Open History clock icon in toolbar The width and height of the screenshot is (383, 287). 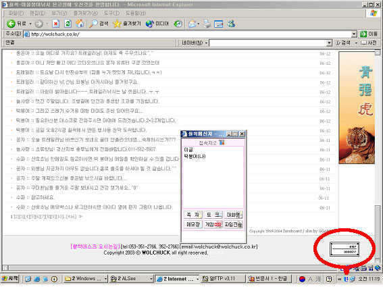pos(178,24)
